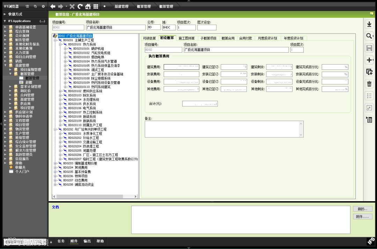Click the list view icon beside IFS浏览器

pos(27,6)
